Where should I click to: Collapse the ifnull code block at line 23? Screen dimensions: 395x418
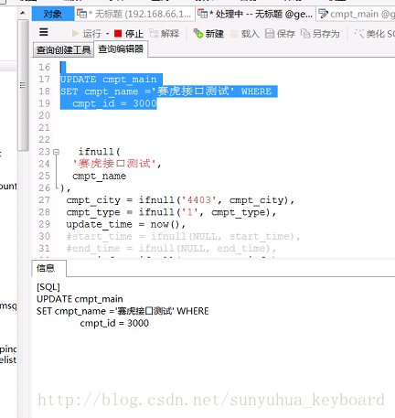point(56,152)
